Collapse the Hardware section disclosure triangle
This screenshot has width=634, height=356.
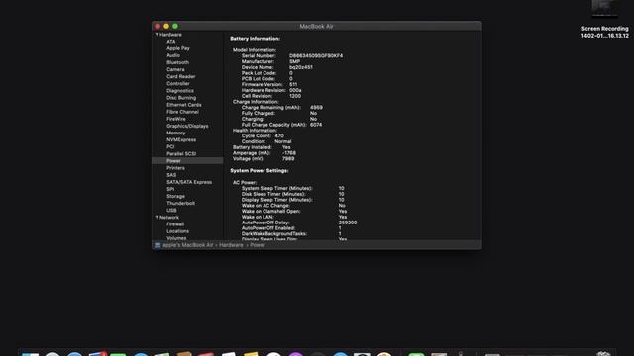click(157, 35)
